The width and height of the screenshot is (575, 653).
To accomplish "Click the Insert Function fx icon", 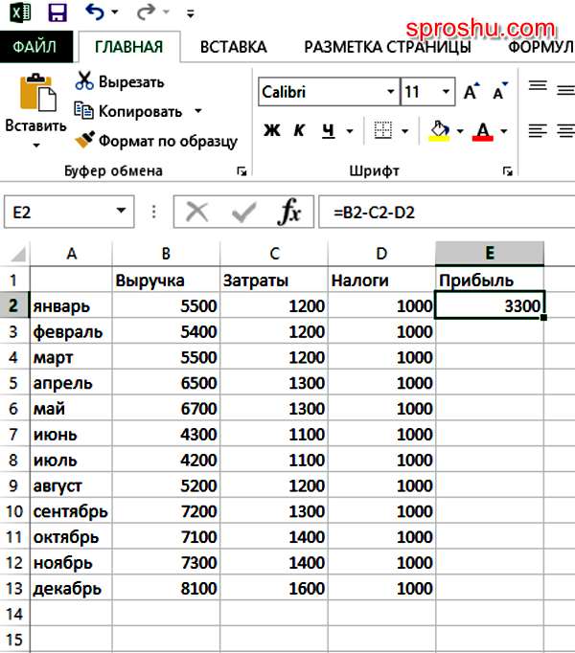I will (x=289, y=212).
